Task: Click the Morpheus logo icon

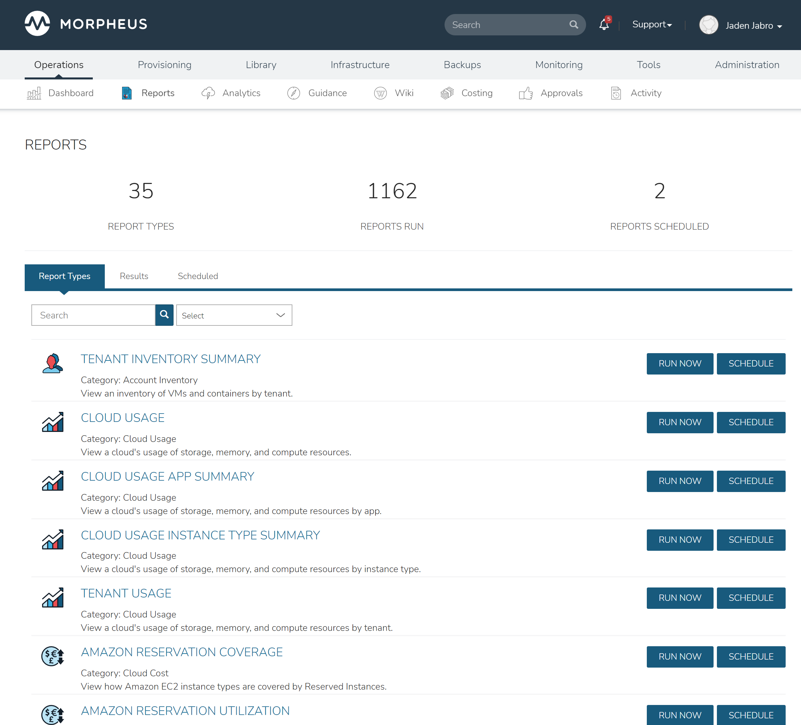Action: [37, 24]
